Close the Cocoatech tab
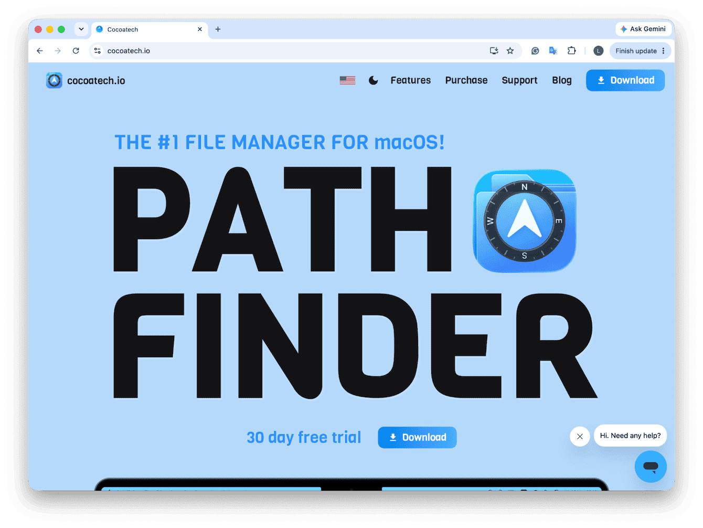 tap(200, 29)
